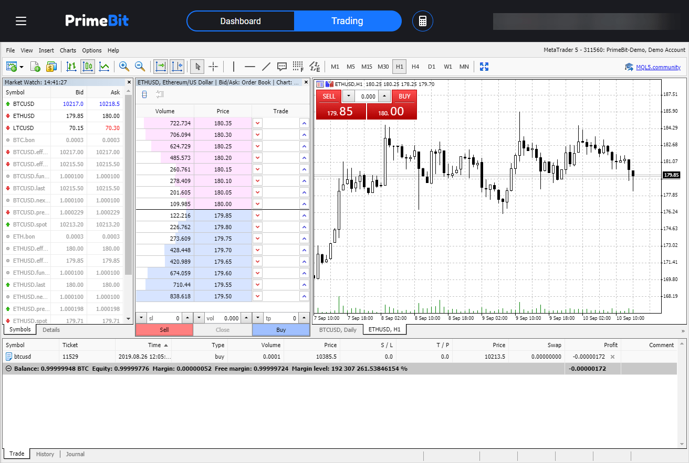Screen dimensions: 689x463
Task: Open the BTCUSD, Daily chart tab
Action: point(338,330)
